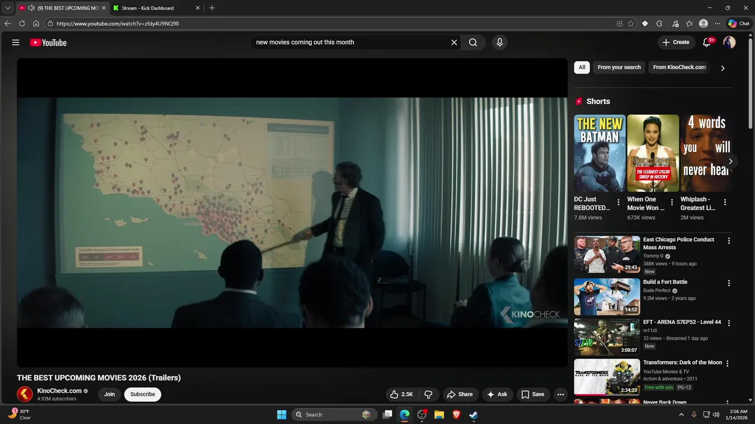
Task: Open options for East Chicago Police video
Action: pos(729,241)
